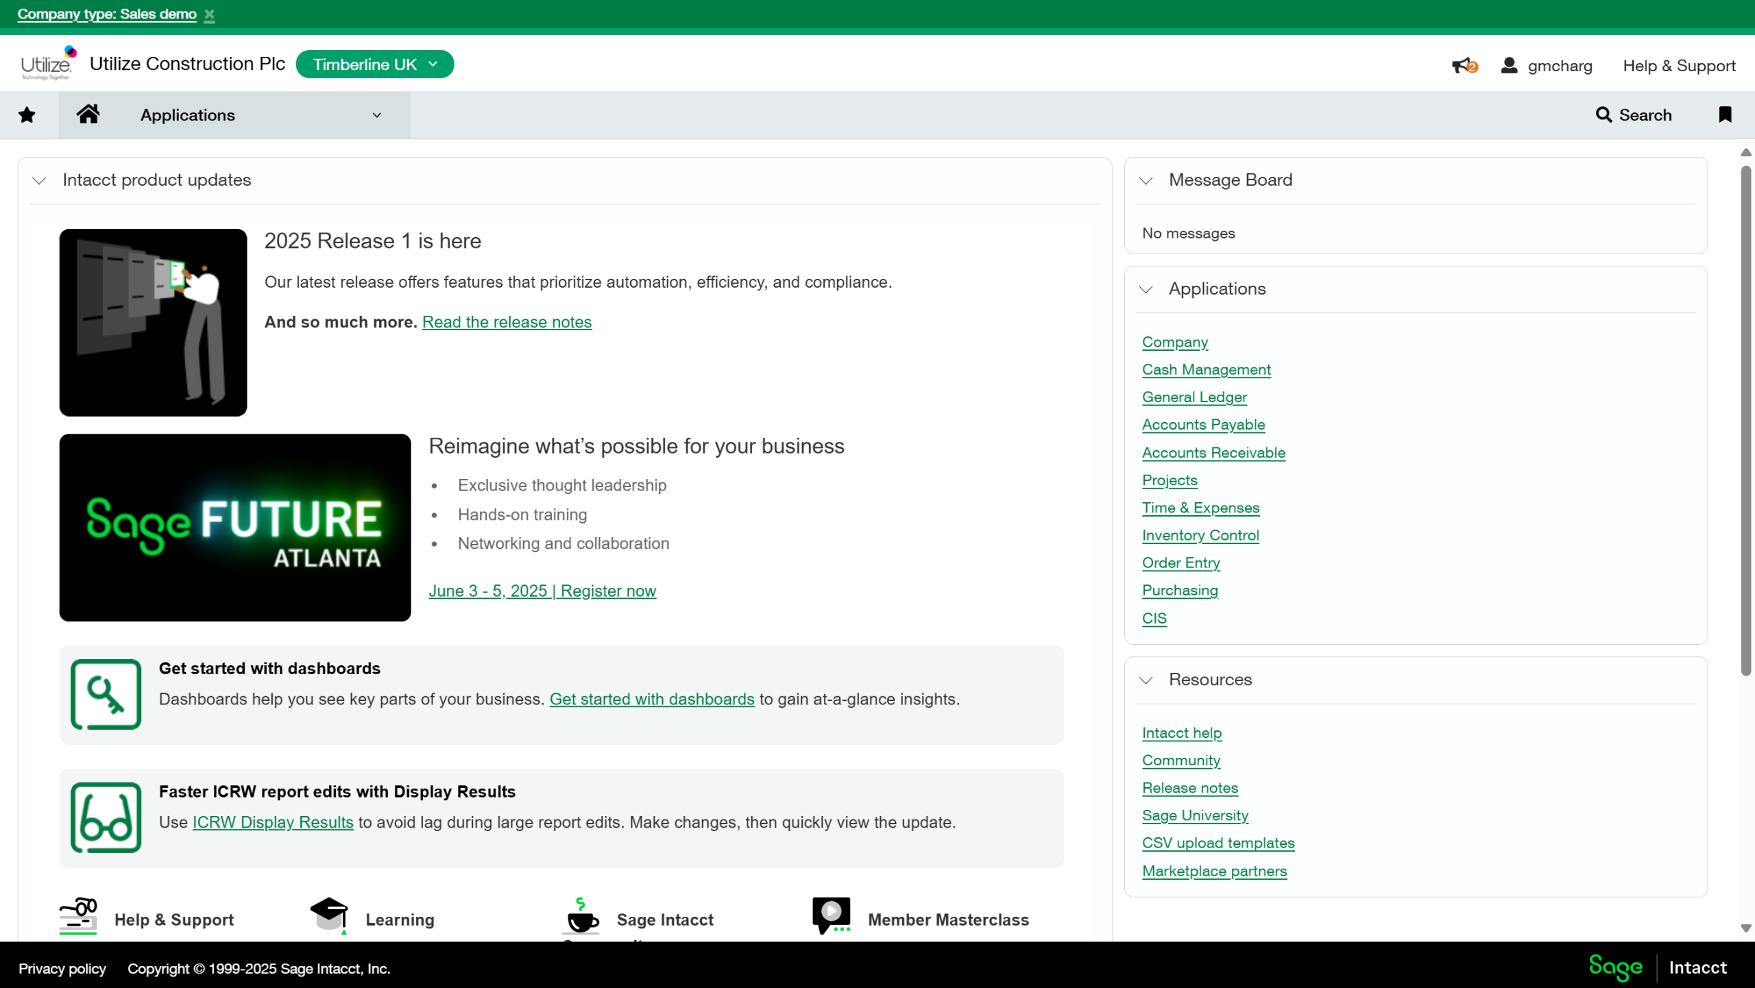Viewport: 1755px width, 988px height.
Task: Open the Timberline UK entity dropdown
Action: [375, 64]
